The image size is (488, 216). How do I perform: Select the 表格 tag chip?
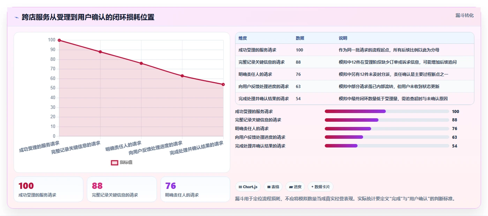tap(273, 187)
